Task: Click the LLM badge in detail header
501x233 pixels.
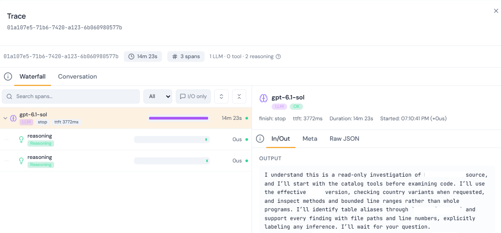Action: click(280, 107)
